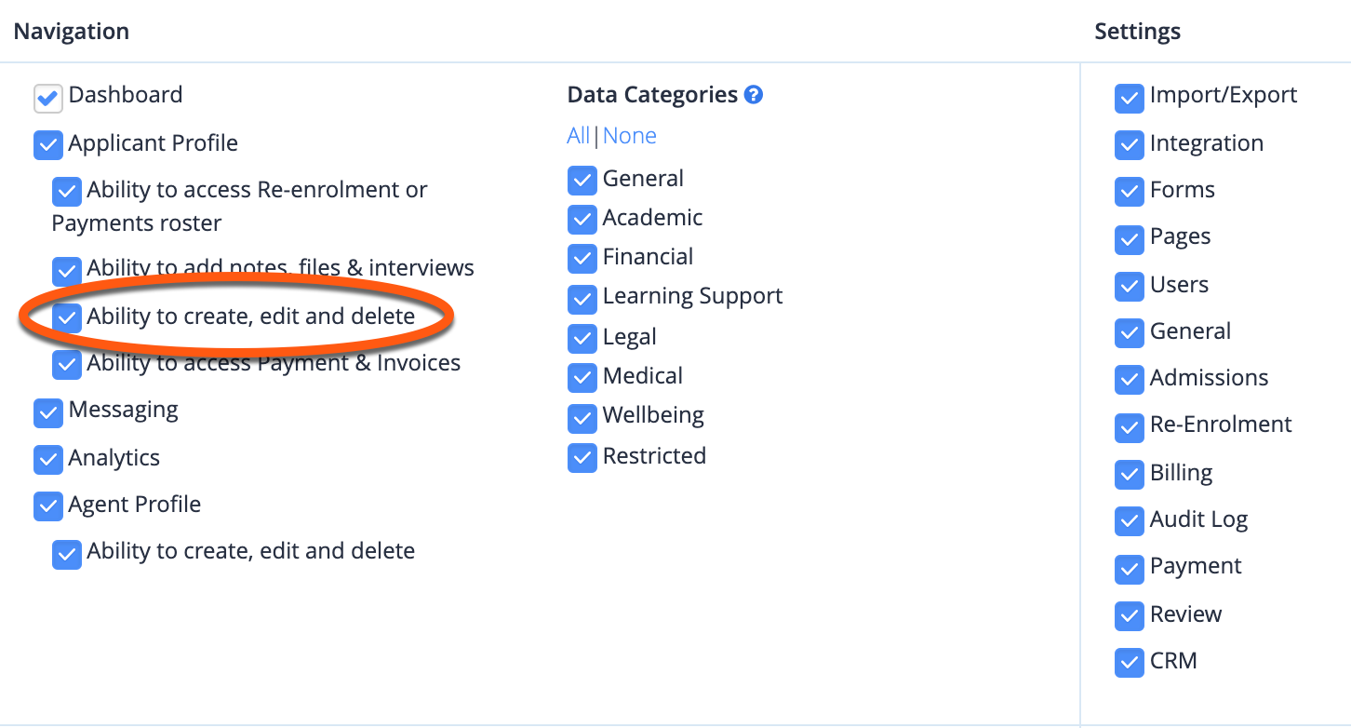Disable the circled Ability to create, edit and delete
This screenshot has height=728, width=1351.
click(67, 318)
